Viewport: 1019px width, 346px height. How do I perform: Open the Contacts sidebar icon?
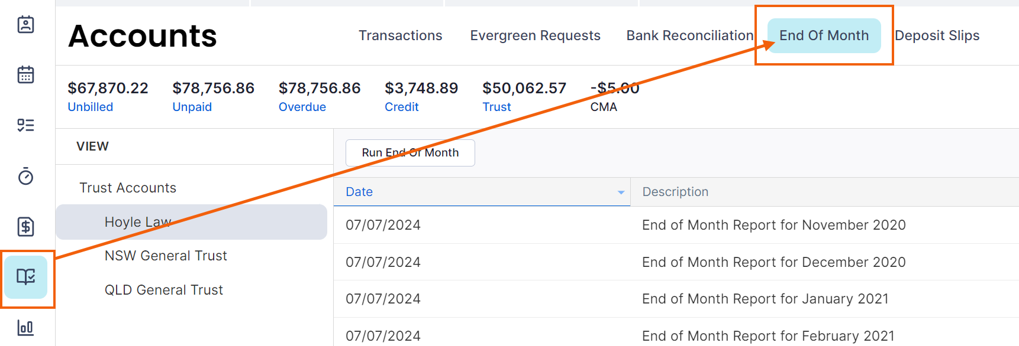(x=25, y=25)
